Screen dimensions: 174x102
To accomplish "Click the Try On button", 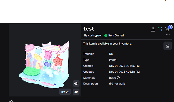I will (x=65, y=92).
